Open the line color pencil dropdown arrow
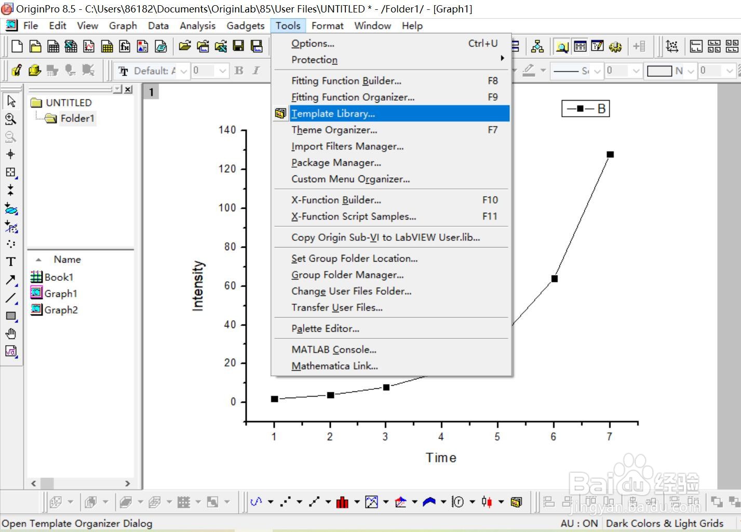 [543, 70]
